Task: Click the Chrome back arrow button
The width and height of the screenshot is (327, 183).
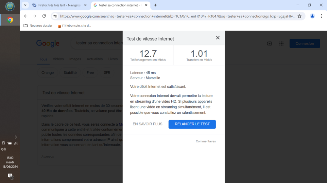Action: click(x=26, y=16)
